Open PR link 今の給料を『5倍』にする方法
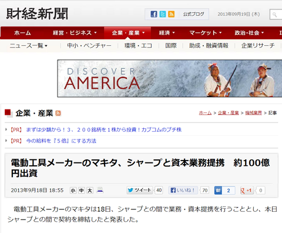 (x=61, y=141)
